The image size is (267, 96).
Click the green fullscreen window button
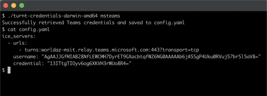pos(22,6)
